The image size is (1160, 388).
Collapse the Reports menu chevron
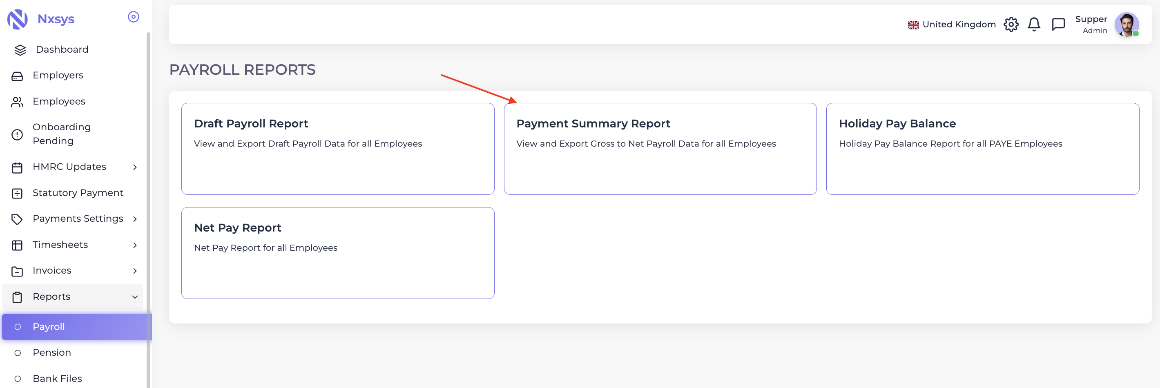135,297
